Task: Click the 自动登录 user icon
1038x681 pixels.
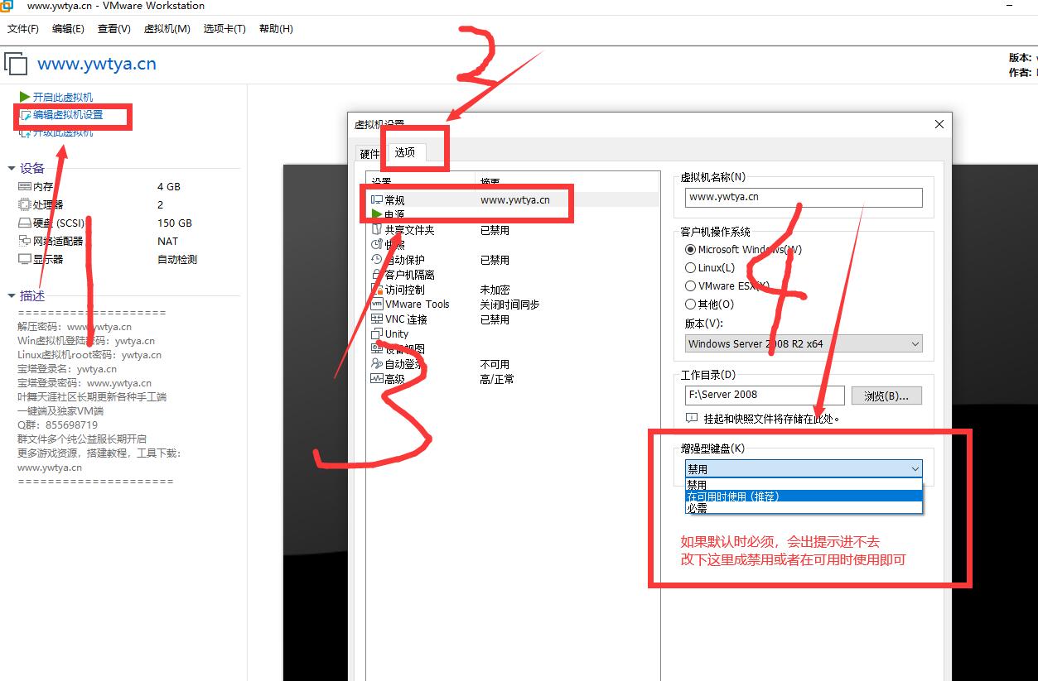Action: coord(377,364)
